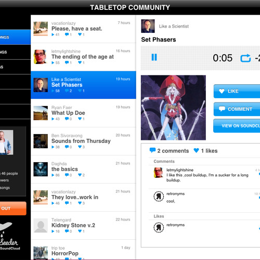Click the speech bubble beside 2 comments

pos(152,150)
